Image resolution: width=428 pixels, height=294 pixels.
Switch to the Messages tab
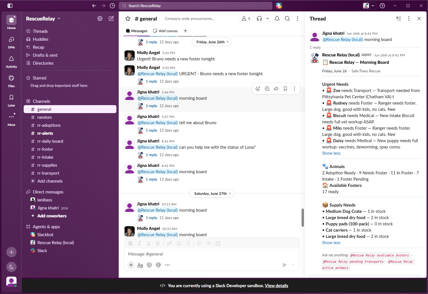(x=136, y=31)
